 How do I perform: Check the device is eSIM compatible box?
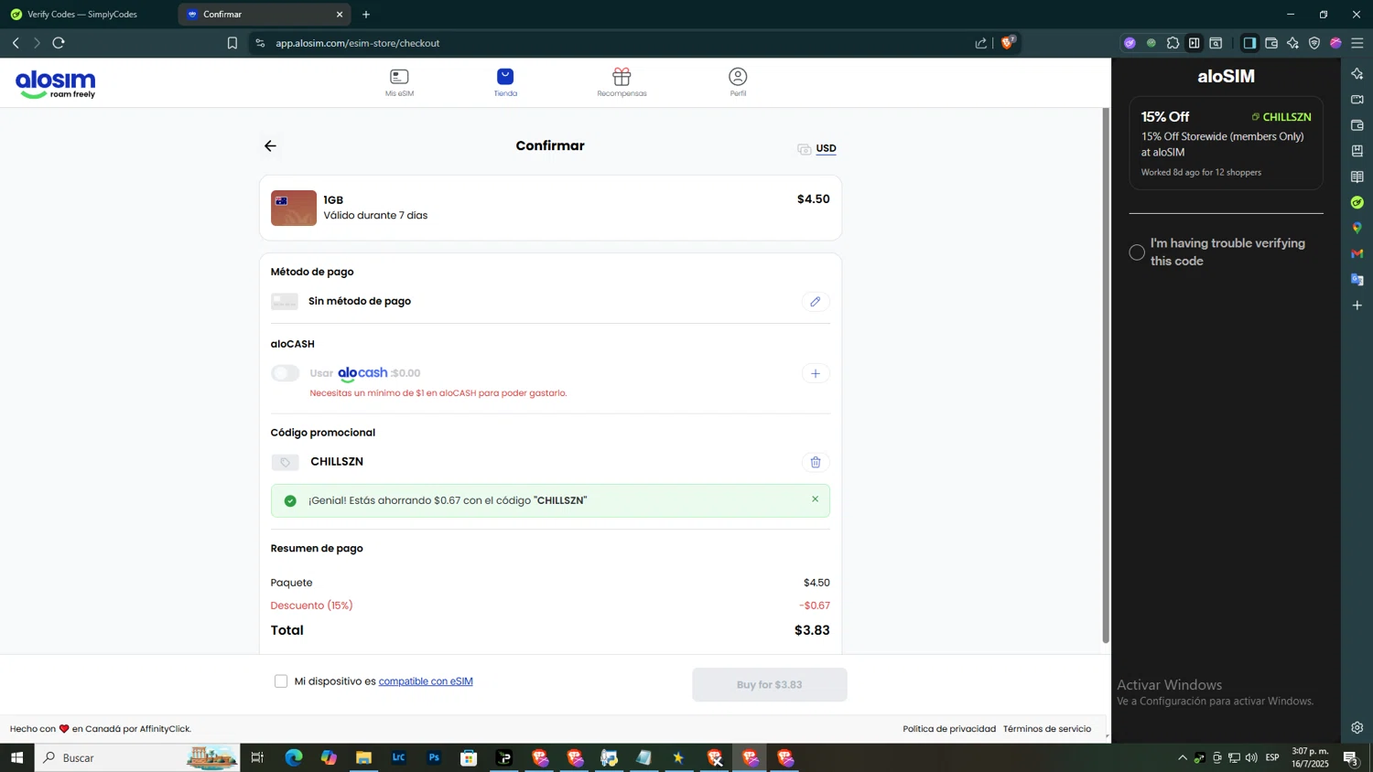tap(281, 681)
